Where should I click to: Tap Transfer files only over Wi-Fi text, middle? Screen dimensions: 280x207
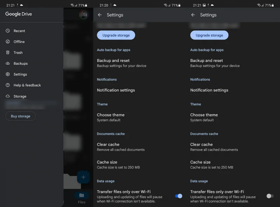pos(124,192)
